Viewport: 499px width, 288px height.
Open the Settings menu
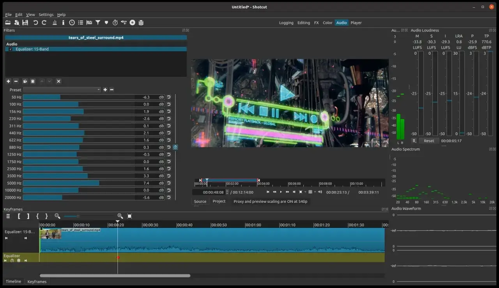pyautogui.click(x=46, y=14)
